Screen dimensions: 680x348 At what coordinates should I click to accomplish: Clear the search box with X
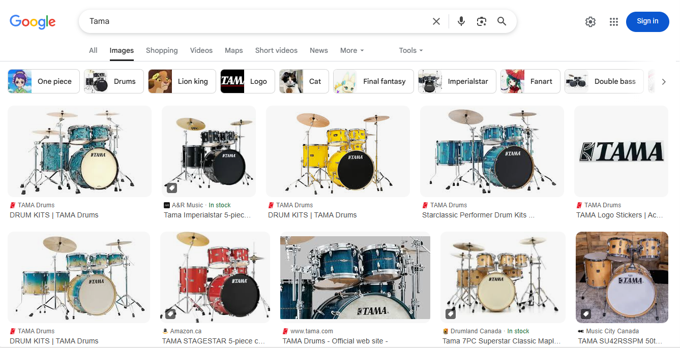436,21
